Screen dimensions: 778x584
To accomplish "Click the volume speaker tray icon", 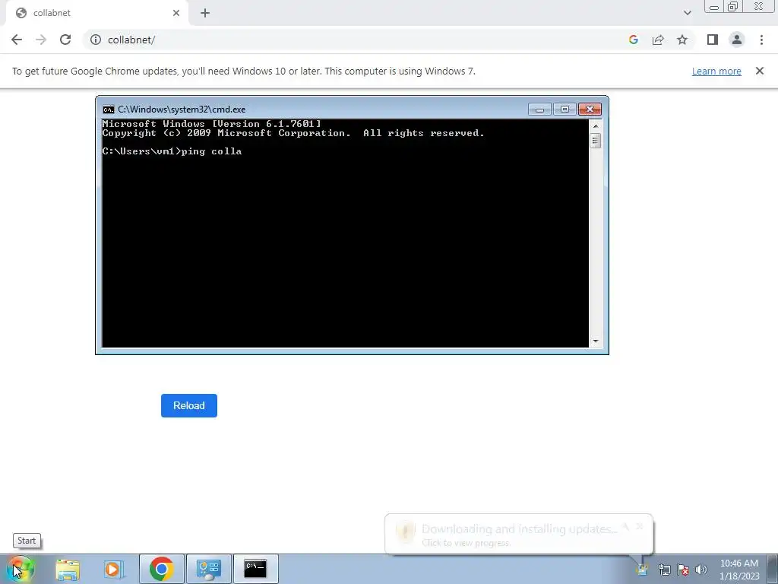I will tap(701, 570).
